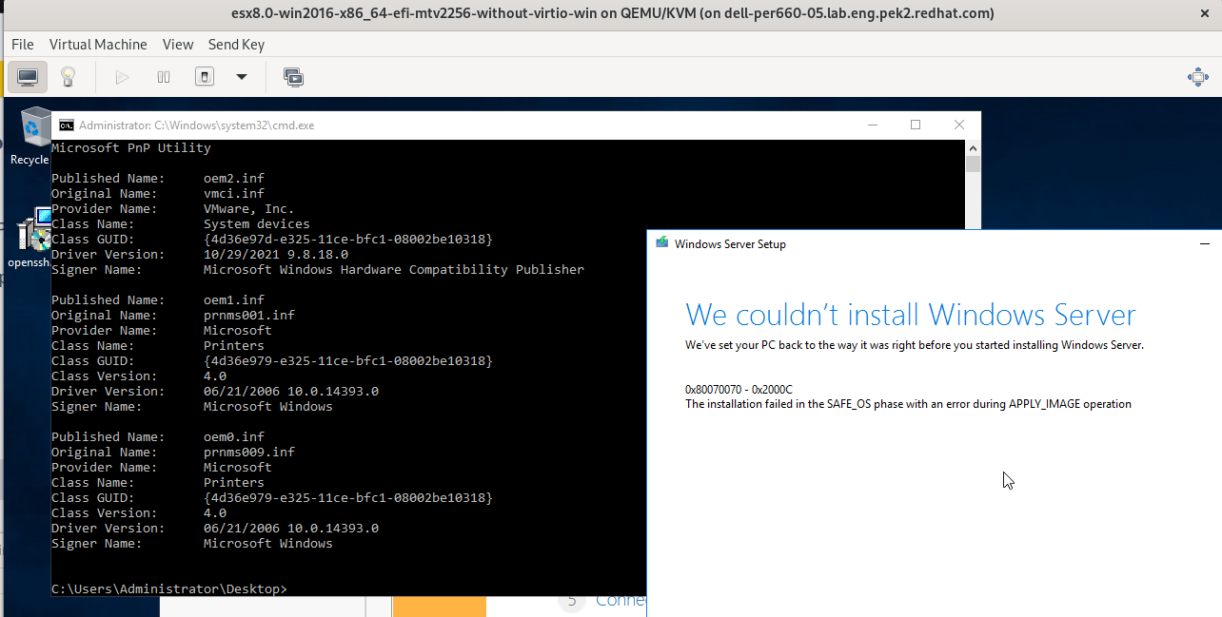Click error code '0x80070070 - 0x2000C'
The width and height of the screenshot is (1222, 617).
(739, 389)
